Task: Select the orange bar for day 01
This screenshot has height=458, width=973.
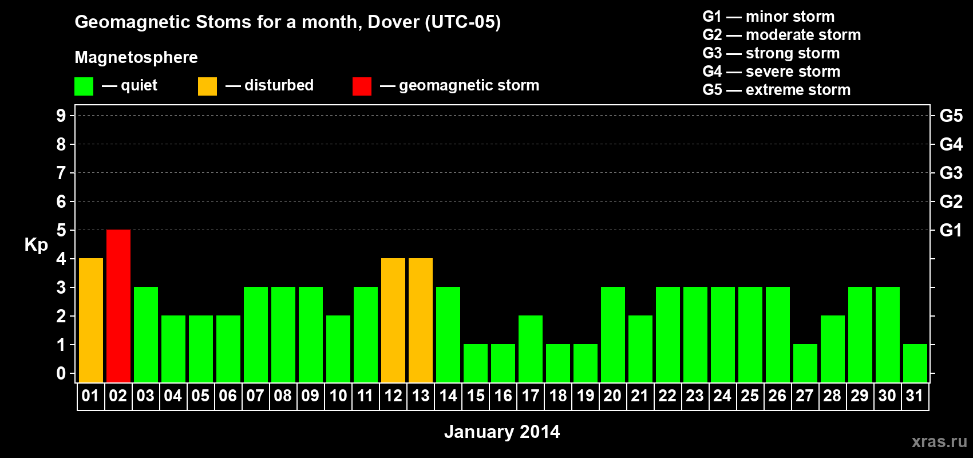Action: [x=91, y=321]
